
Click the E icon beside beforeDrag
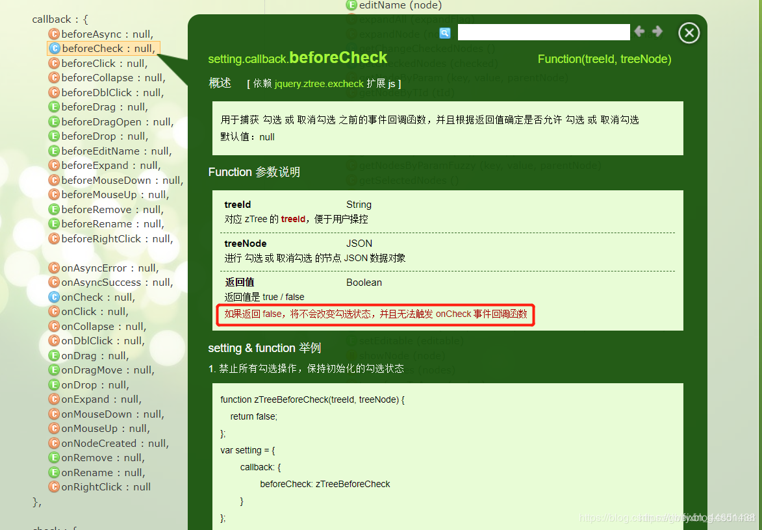point(54,107)
